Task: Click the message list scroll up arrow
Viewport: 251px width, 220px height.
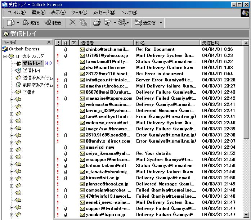Action: pyautogui.click(x=246, y=43)
